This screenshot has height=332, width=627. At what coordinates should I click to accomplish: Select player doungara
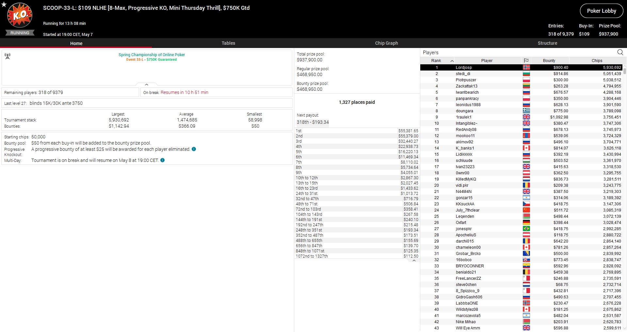point(521,111)
